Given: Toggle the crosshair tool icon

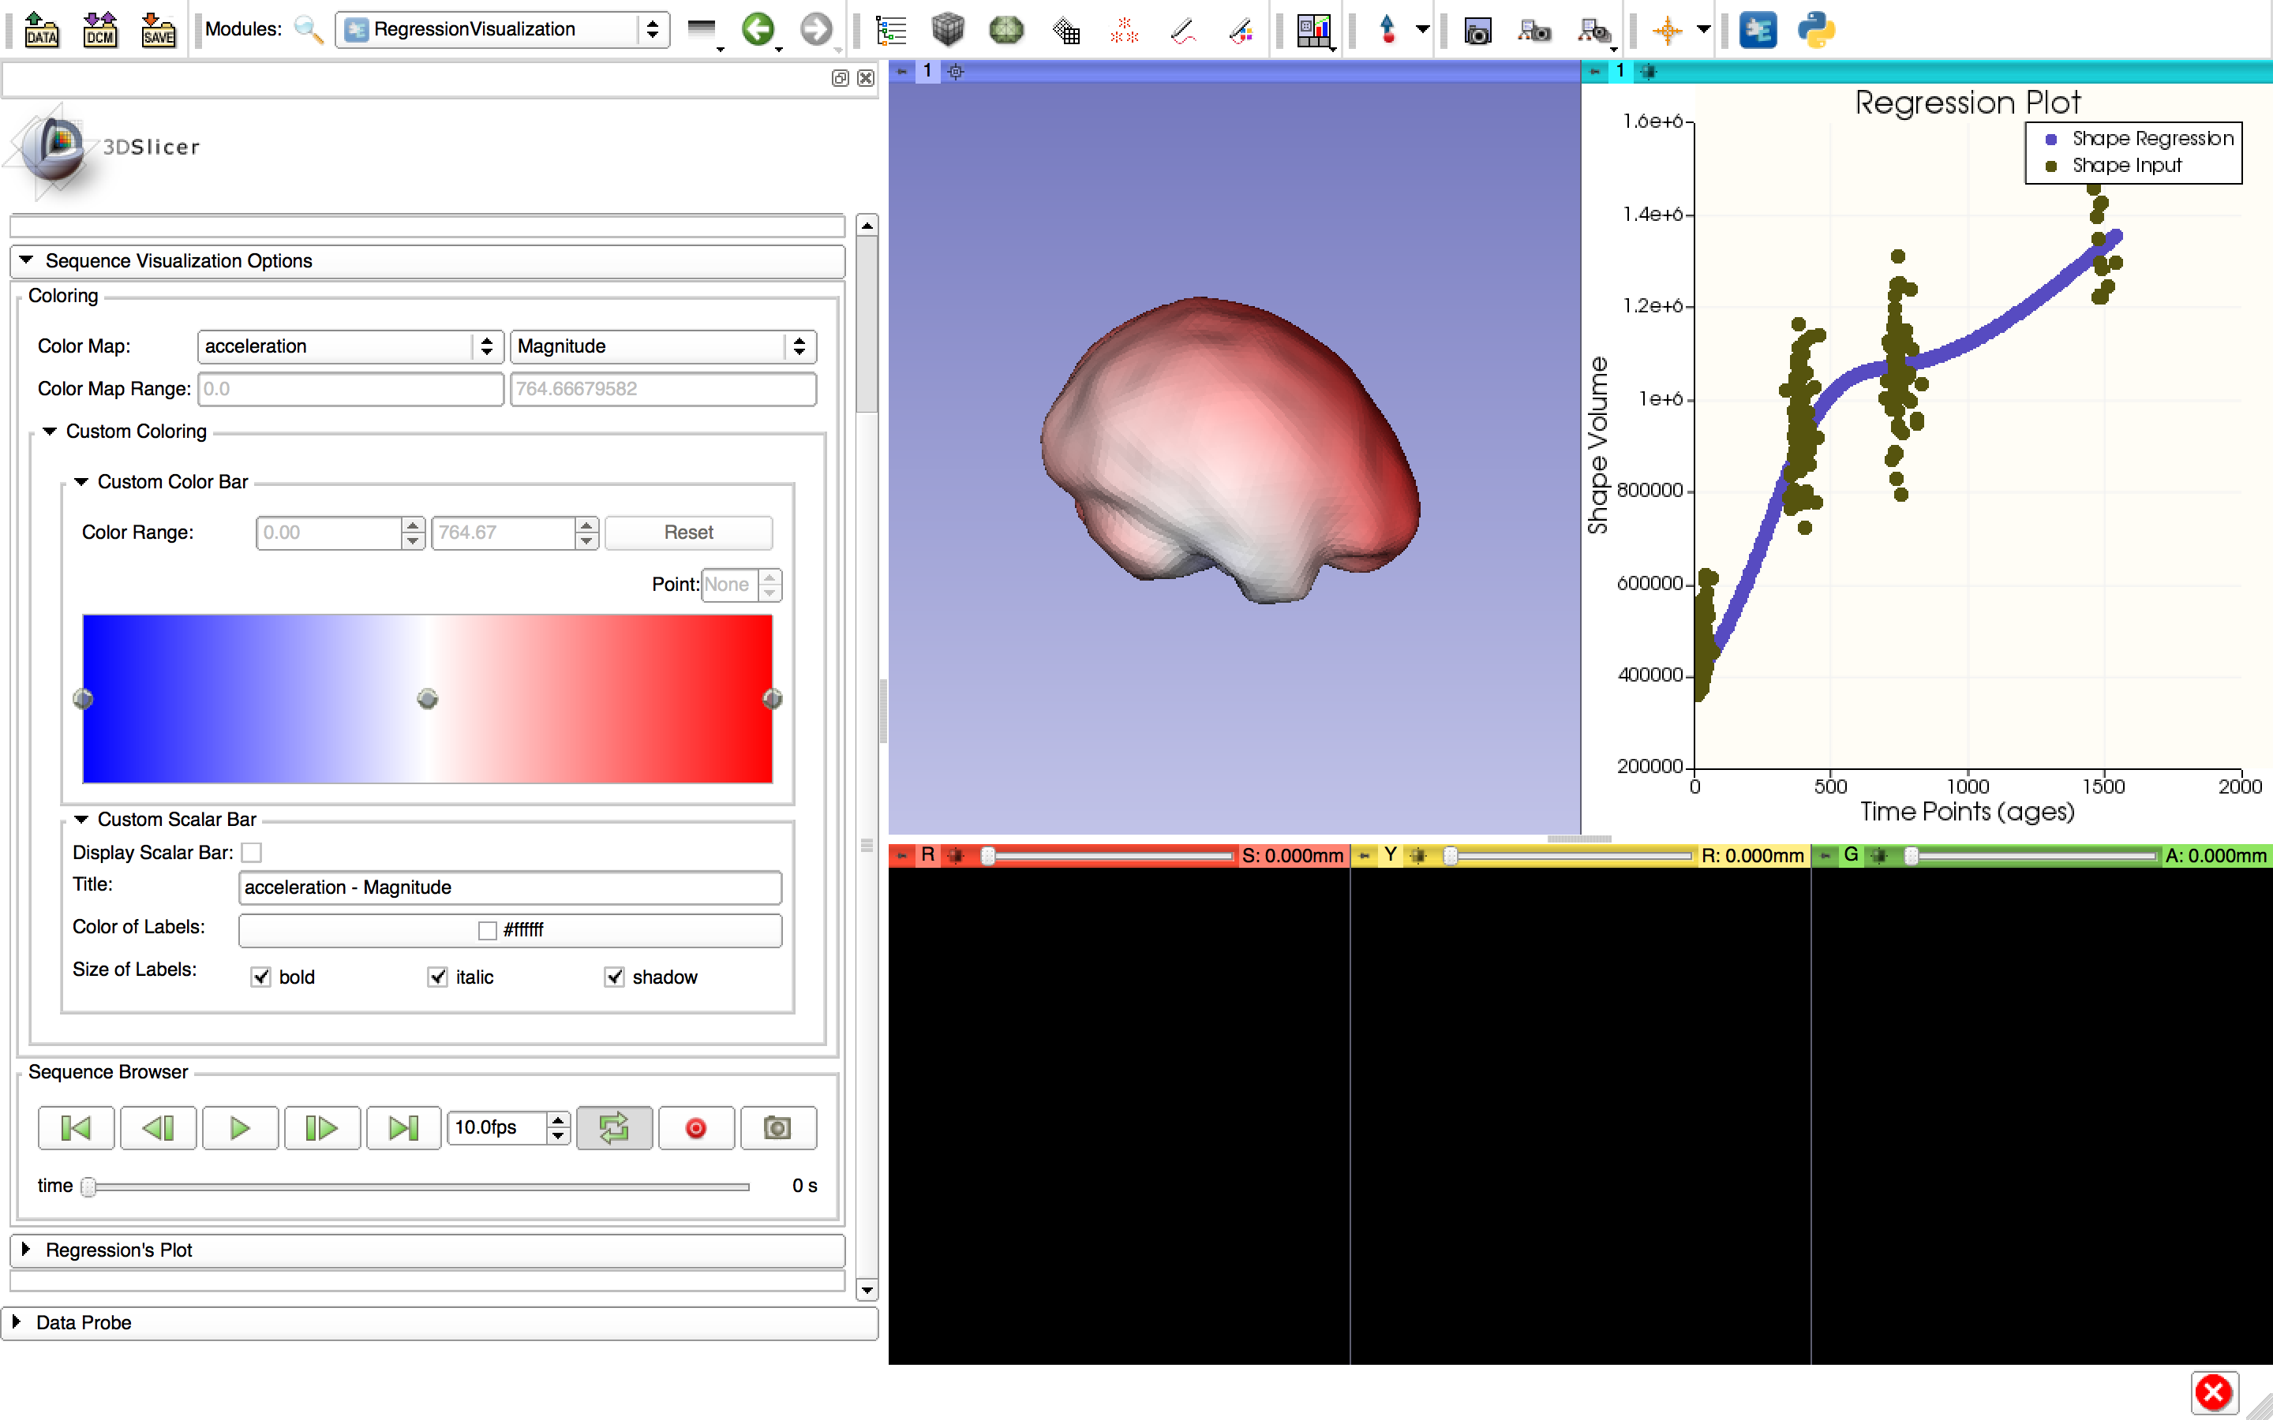Looking at the screenshot, I should click(x=1667, y=29).
